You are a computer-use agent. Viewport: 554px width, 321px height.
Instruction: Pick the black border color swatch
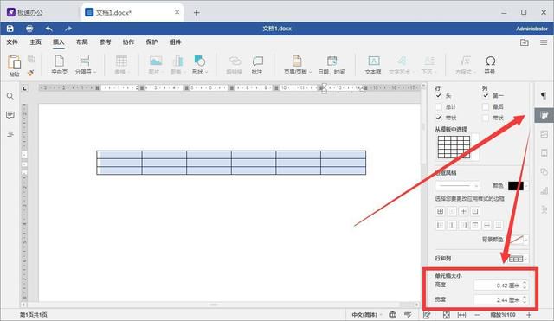[x=516, y=186]
